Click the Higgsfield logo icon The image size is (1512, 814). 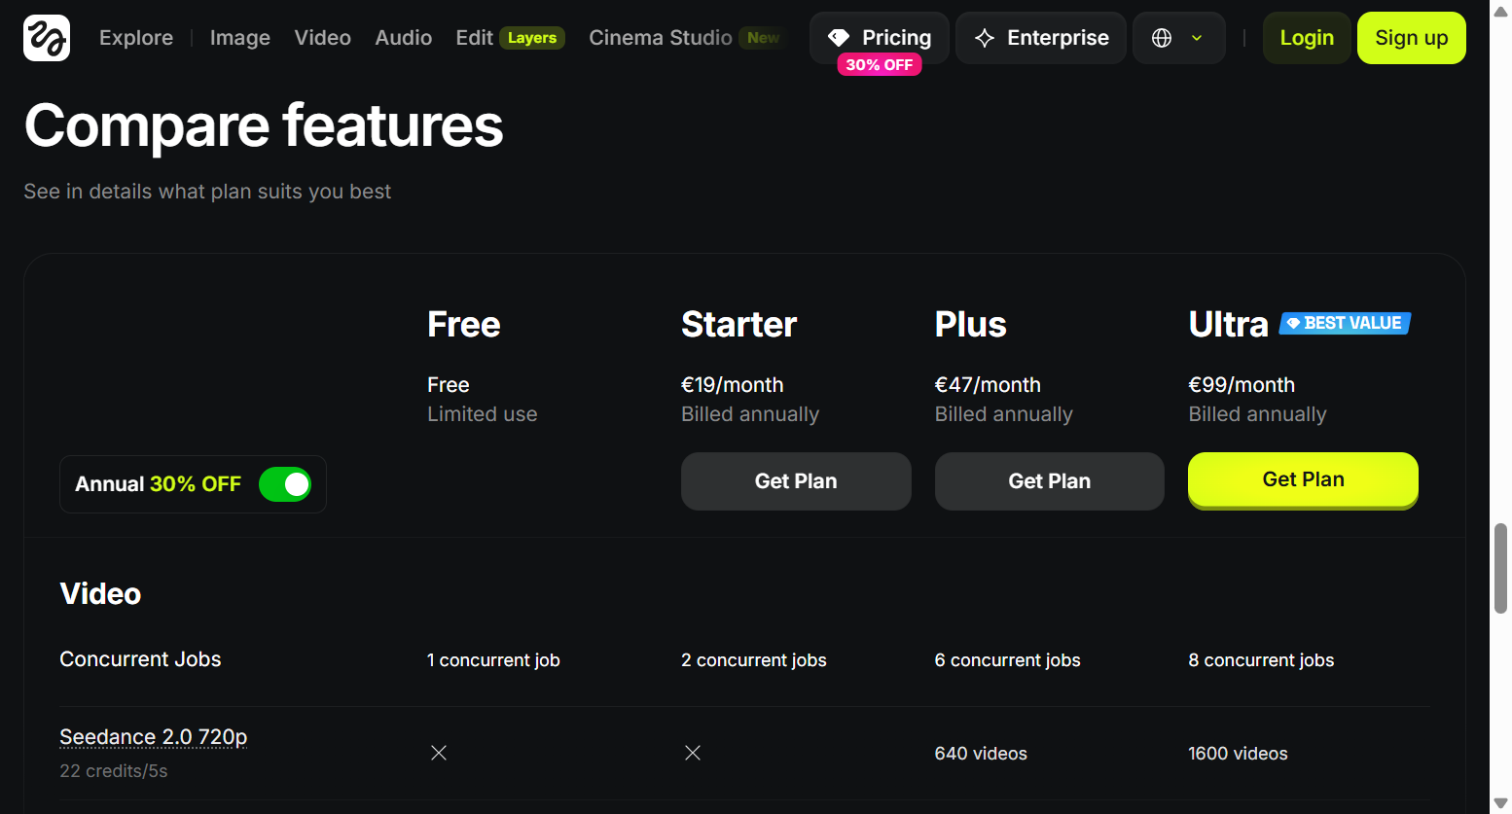pyautogui.click(x=47, y=38)
